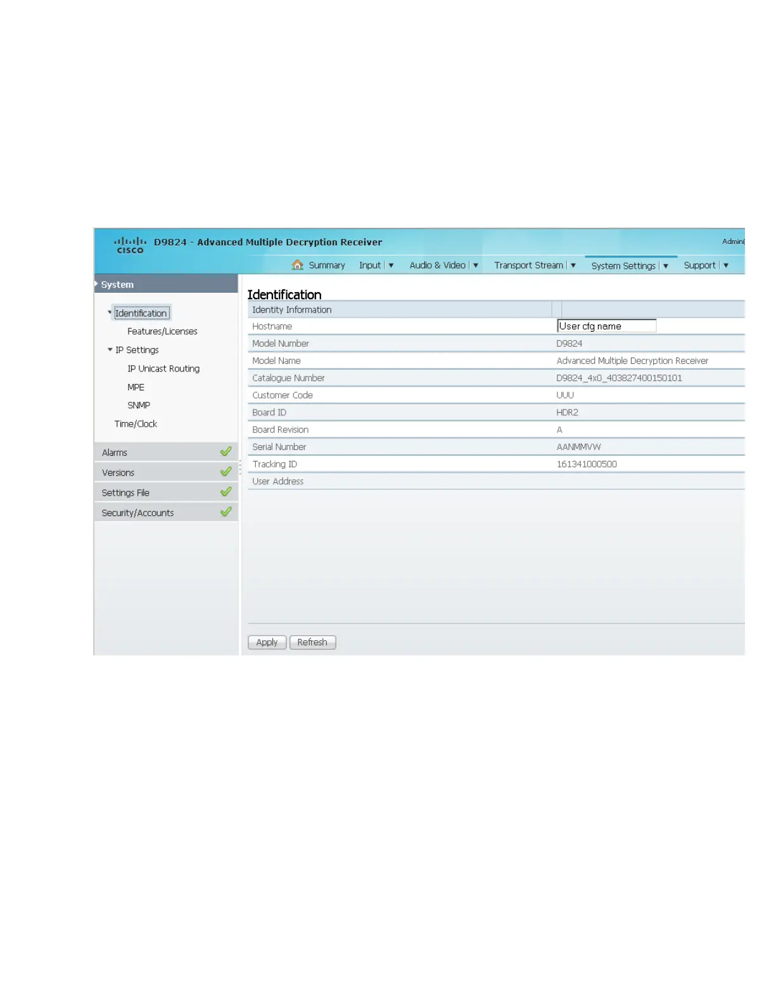Expand the Security/Accounts section
Screen dimensions: 776x1004
(166, 512)
